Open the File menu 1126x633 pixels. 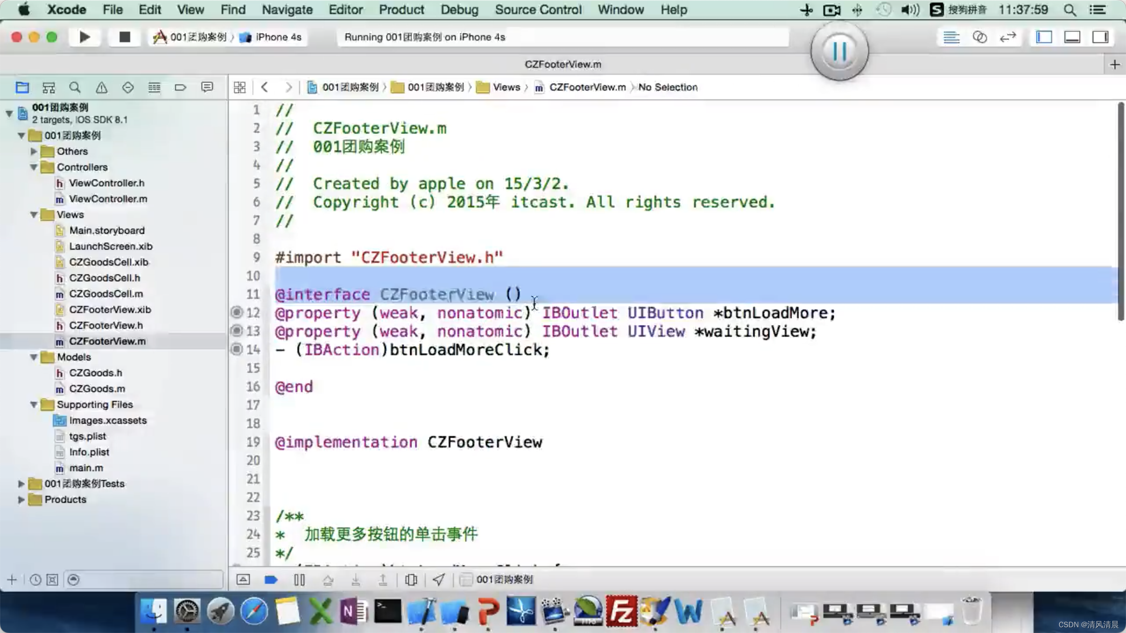point(113,10)
